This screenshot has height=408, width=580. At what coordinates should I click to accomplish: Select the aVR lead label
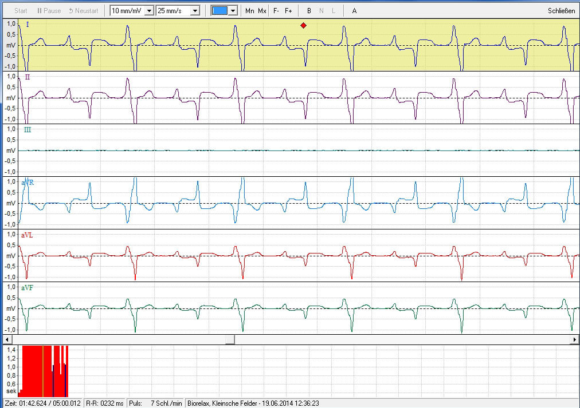(28, 183)
